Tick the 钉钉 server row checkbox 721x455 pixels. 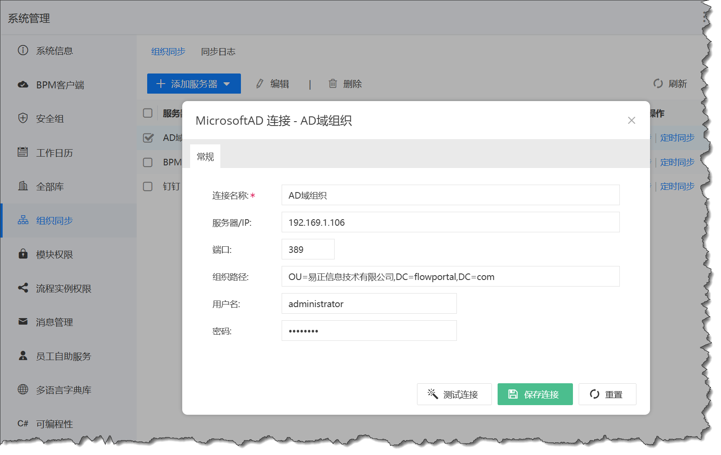click(148, 186)
